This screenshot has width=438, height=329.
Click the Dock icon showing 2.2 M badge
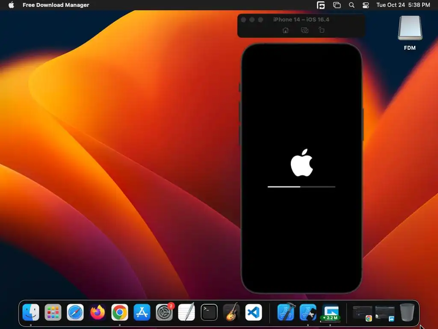330,312
